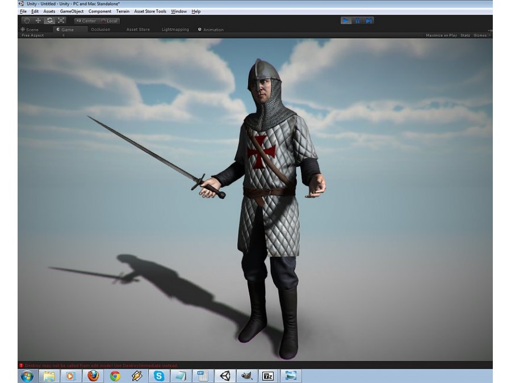511x383 pixels.
Task: Open the Assets menu
Action: tap(49, 11)
